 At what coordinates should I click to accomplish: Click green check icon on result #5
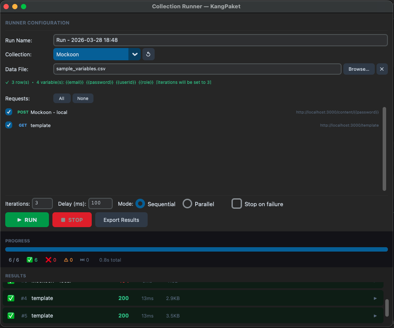coord(11,316)
